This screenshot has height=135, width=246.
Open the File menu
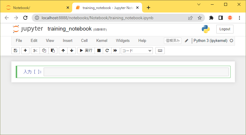point(19,41)
